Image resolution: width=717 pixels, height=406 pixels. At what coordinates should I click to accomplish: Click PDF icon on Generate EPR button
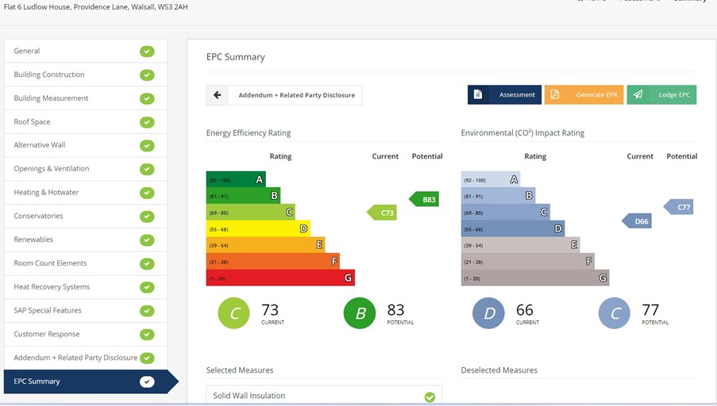555,94
